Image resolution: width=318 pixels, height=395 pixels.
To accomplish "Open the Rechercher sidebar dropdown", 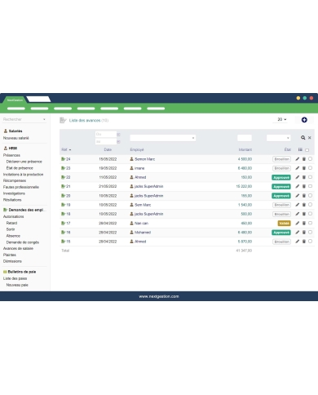I will pyautogui.click(x=24, y=119).
